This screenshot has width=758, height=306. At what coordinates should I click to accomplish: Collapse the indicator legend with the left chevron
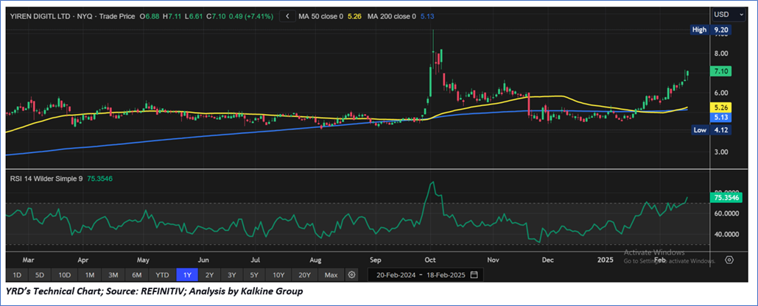click(x=287, y=15)
